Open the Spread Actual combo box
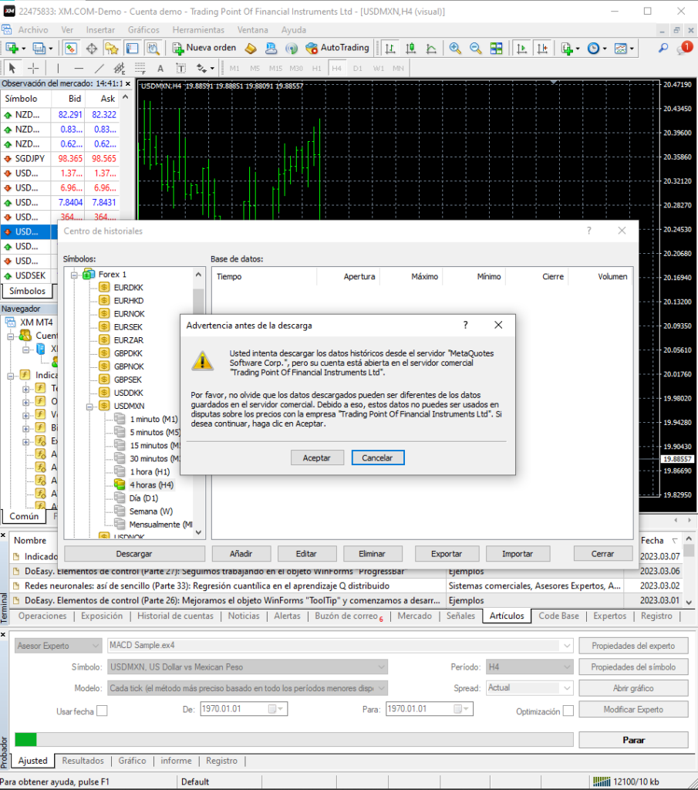 tap(529, 688)
